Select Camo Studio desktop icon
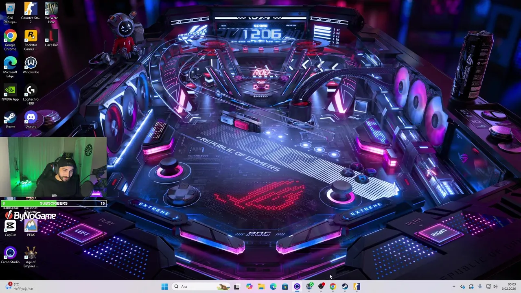This screenshot has height=293, width=521. click(10, 256)
